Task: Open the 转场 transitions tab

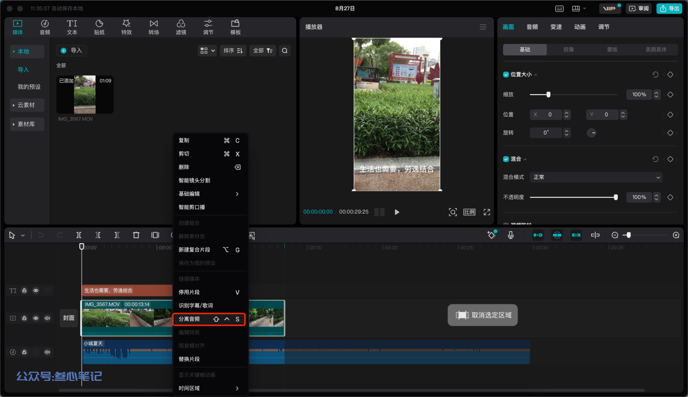Action: point(154,27)
